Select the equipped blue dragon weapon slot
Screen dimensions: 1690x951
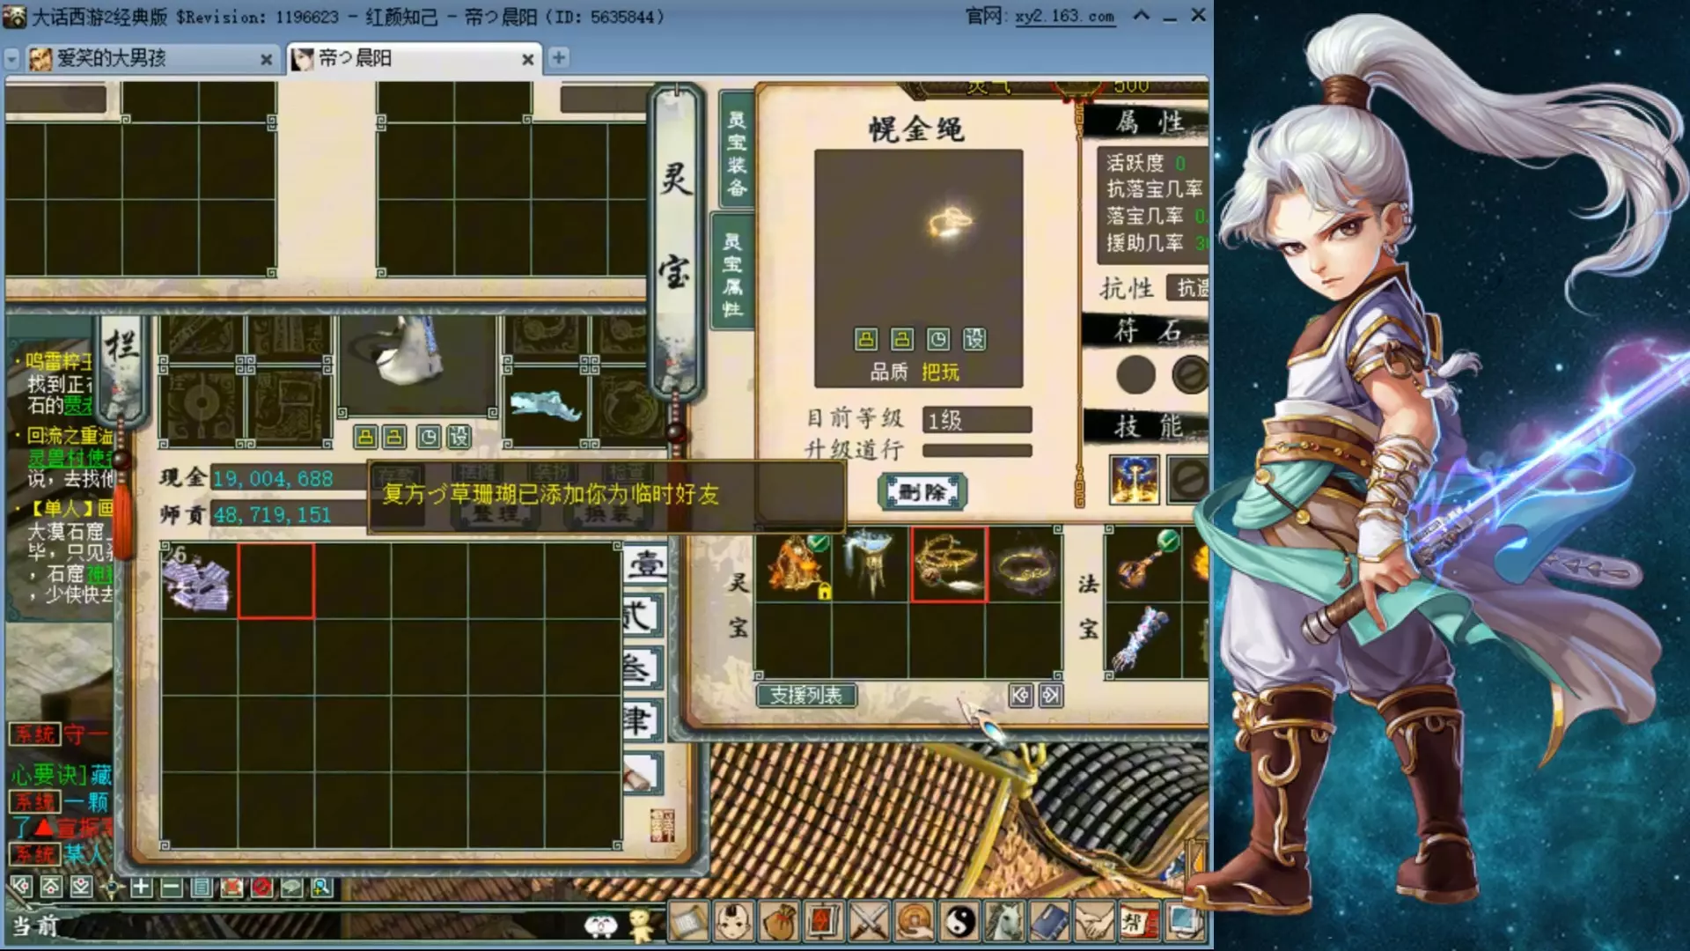click(546, 407)
